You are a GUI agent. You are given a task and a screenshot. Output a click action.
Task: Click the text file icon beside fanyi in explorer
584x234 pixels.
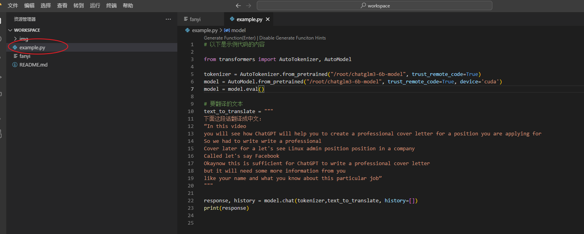[x=15, y=56]
